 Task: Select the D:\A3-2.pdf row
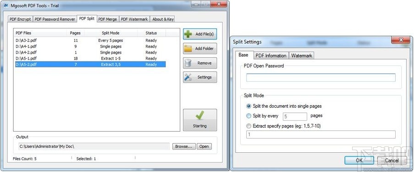pos(90,40)
